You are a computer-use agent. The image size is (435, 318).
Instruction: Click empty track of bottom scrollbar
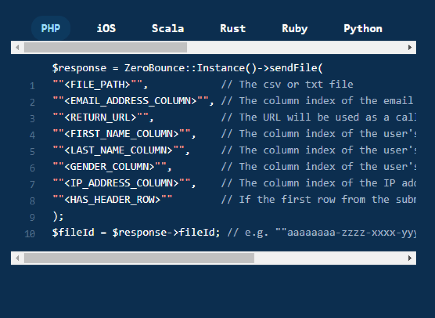click(x=331, y=258)
